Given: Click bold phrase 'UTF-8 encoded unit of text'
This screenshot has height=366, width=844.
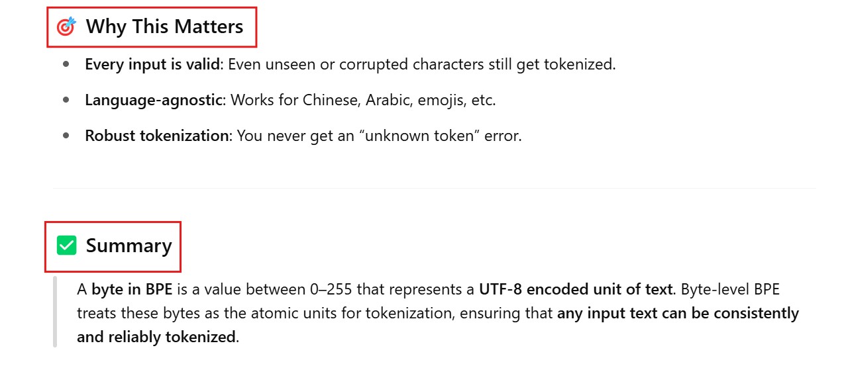Looking at the screenshot, I should pyautogui.click(x=576, y=289).
